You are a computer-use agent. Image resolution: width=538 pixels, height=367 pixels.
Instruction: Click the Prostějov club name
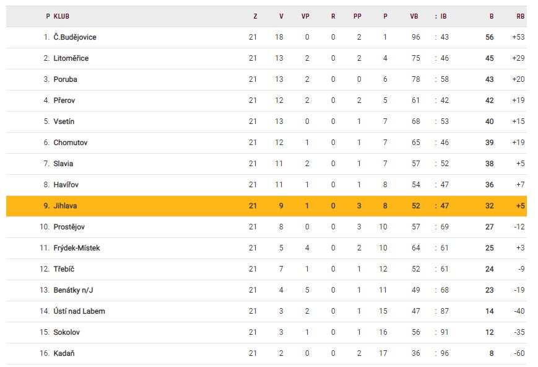[69, 227]
